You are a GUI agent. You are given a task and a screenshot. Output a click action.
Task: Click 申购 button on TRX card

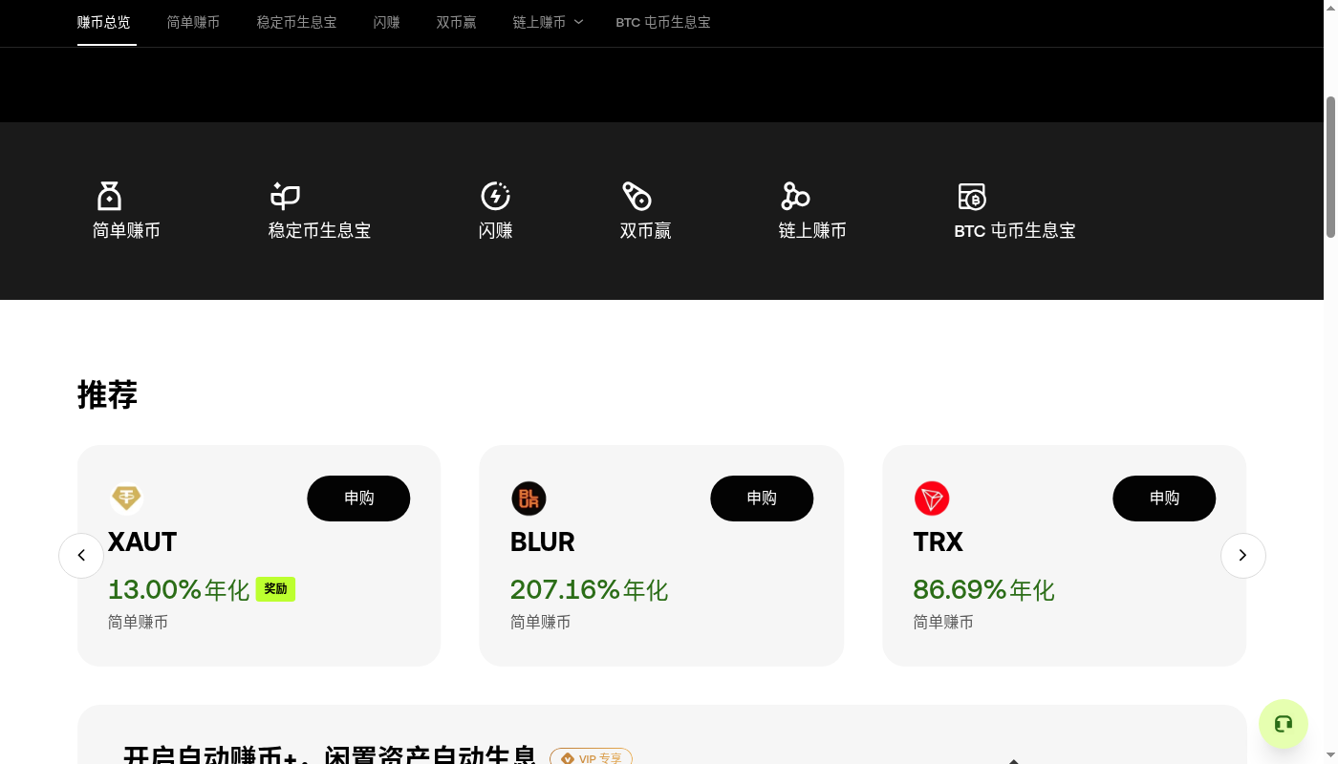pyautogui.click(x=1164, y=498)
